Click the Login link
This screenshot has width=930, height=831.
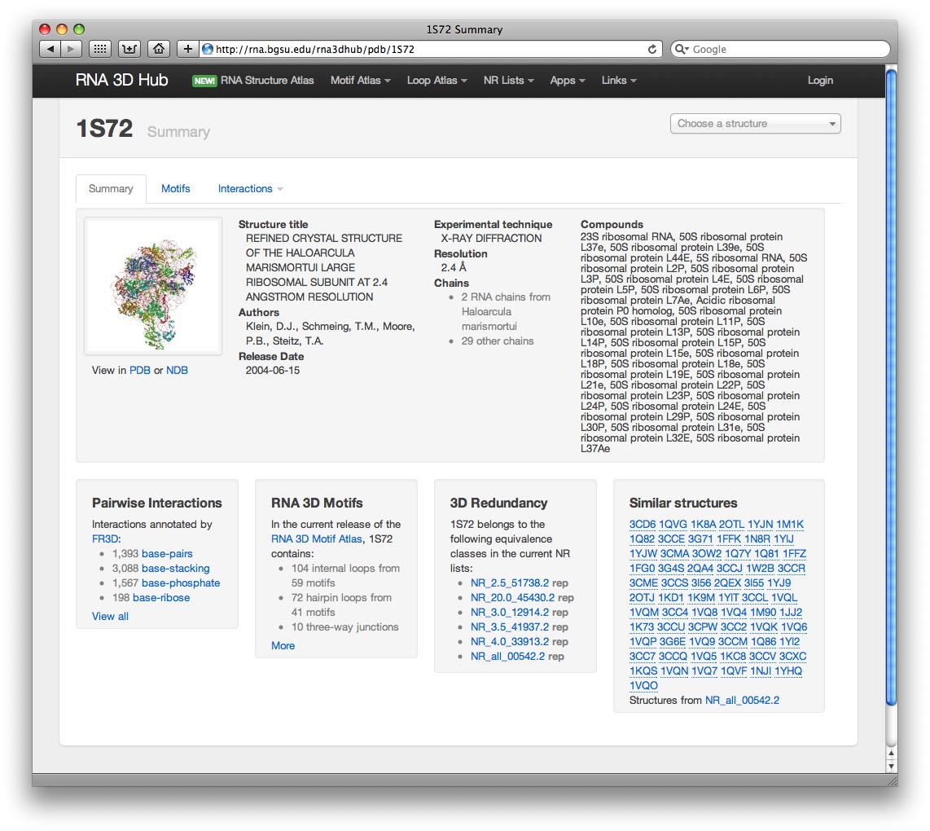820,81
